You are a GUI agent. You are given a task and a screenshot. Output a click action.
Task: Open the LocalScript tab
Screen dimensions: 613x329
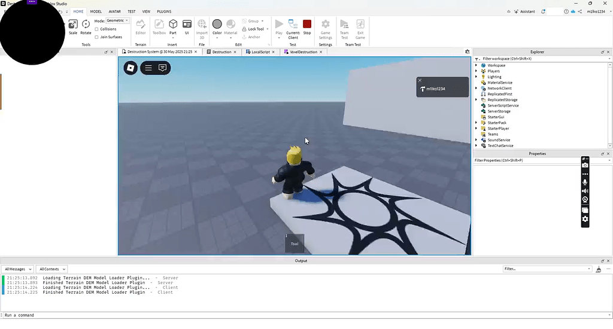(x=260, y=51)
